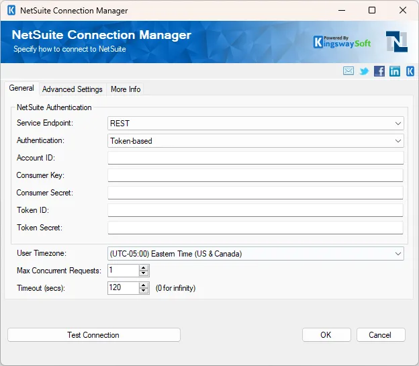
Task: Open the LinkedIn icon link
Action: 395,71
